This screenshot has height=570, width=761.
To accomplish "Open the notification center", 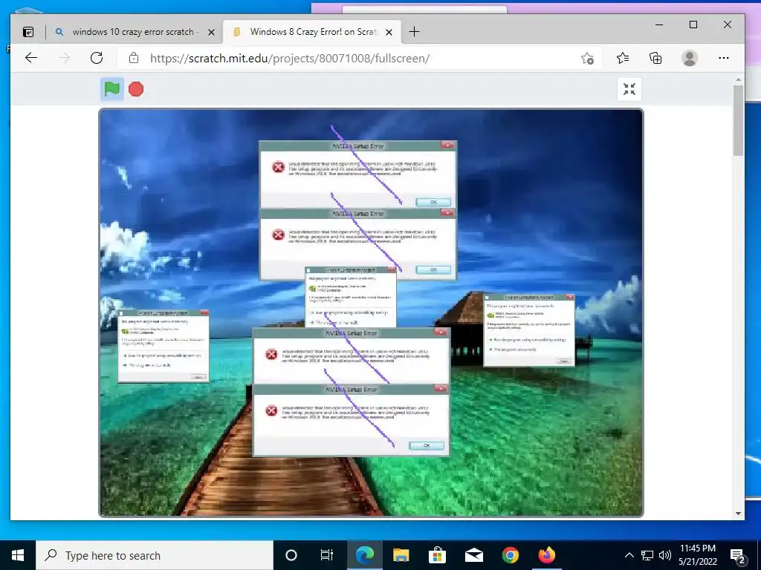I will point(738,556).
